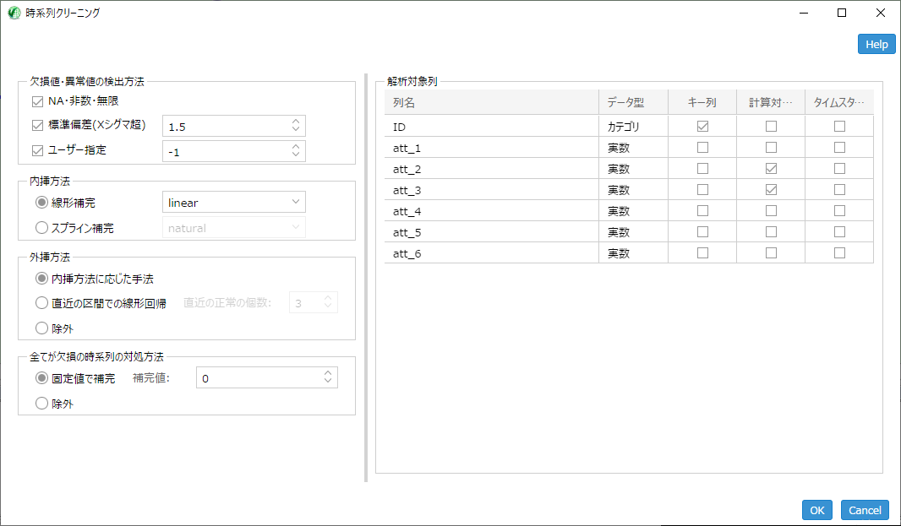Increase standard deviation sigma value spinner

(x=296, y=122)
